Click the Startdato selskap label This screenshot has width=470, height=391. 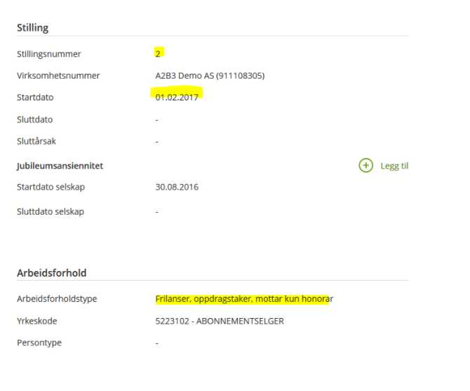click(51, 187)
